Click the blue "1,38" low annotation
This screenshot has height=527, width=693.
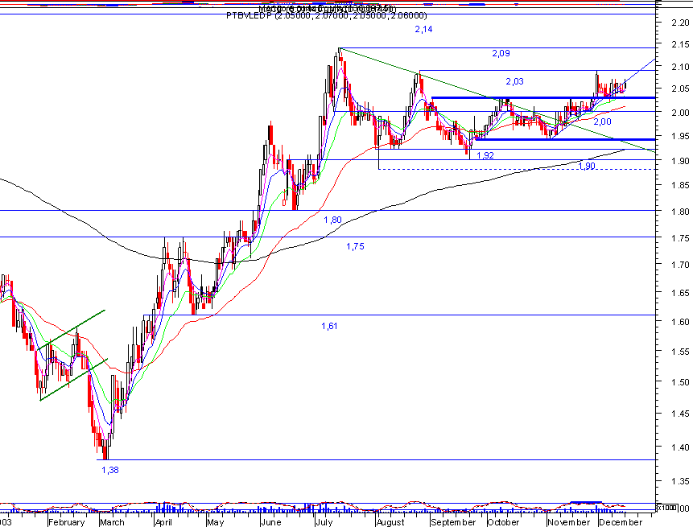tap(110, 470)
